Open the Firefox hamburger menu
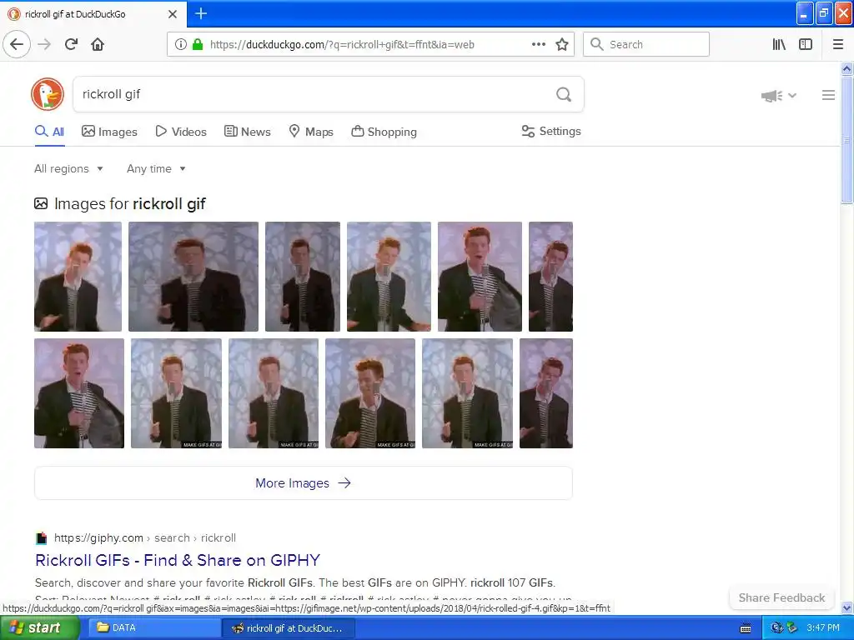 pos(838,44)
